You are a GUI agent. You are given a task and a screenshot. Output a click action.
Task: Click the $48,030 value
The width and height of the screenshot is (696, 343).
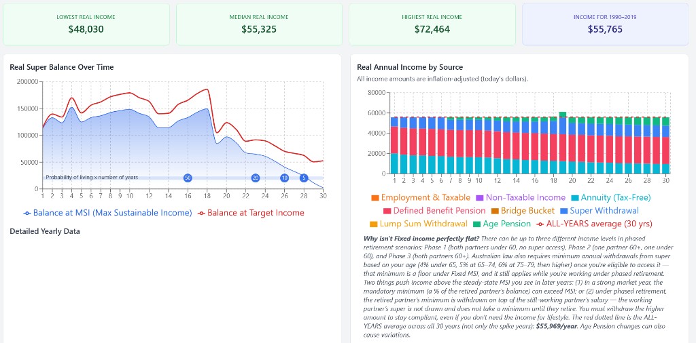pos(86,30)
